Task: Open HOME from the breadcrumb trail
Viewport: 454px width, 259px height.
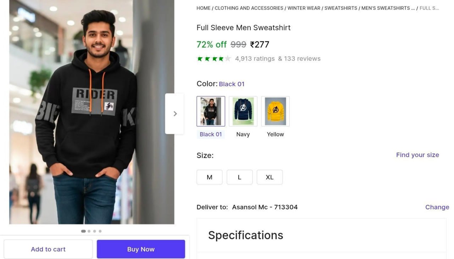Action: click(x=203, y=8)
